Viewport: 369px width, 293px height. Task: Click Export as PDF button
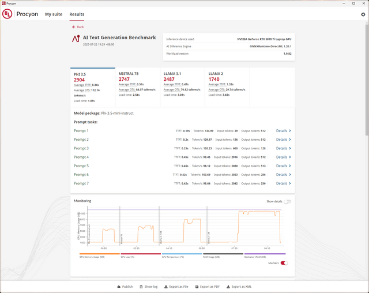208,287
